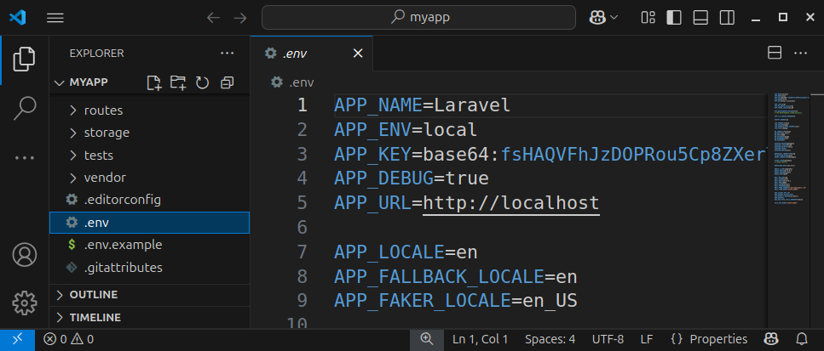The height and width of the screenshot is (351, 824).
Task: Click APP_DEBUG=true on line 4
Action: click(x=412, y=178)
